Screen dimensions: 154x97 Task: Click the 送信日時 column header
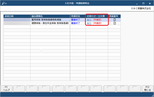point(17,16)
